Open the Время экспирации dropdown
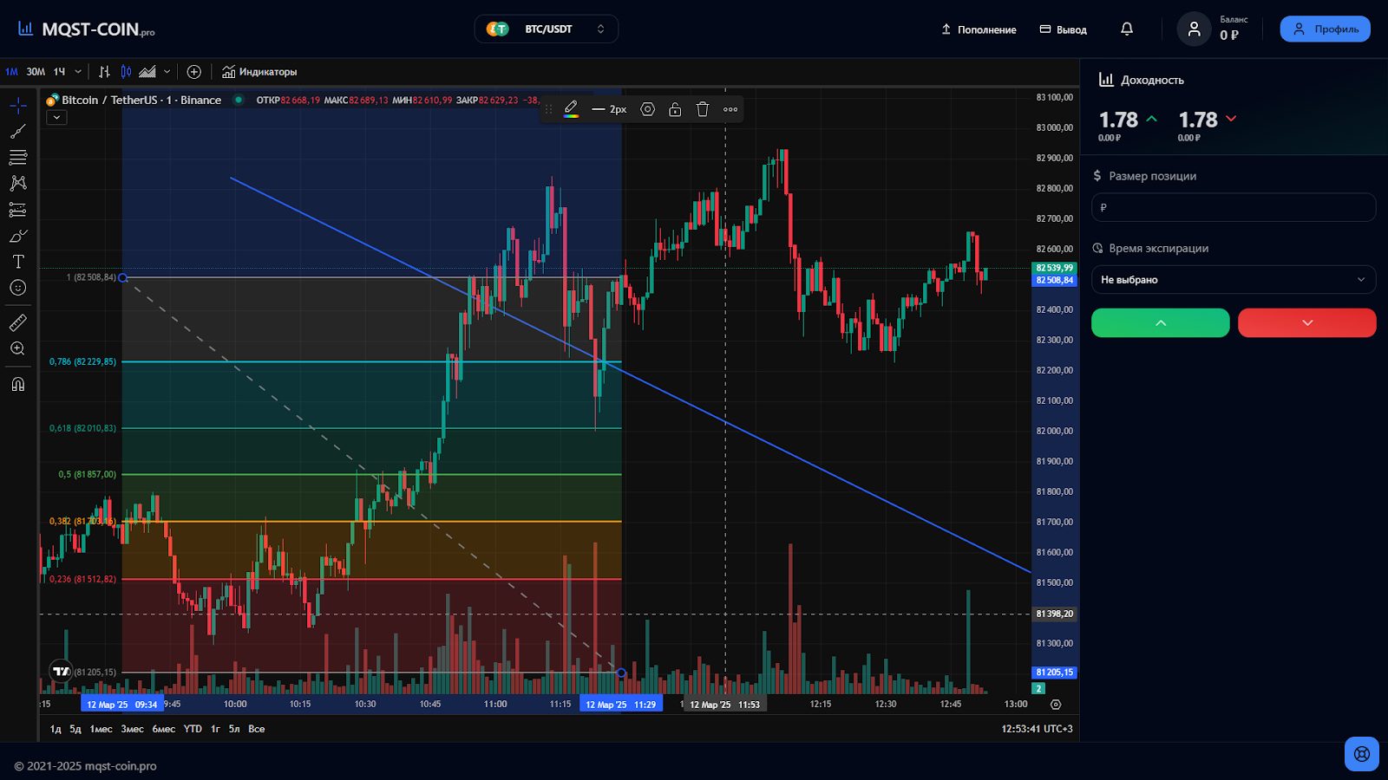This screenshot has width=1388, height=780. (x=1234, y=279)
